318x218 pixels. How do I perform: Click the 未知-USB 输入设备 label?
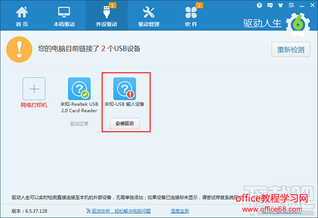point(125,104)
